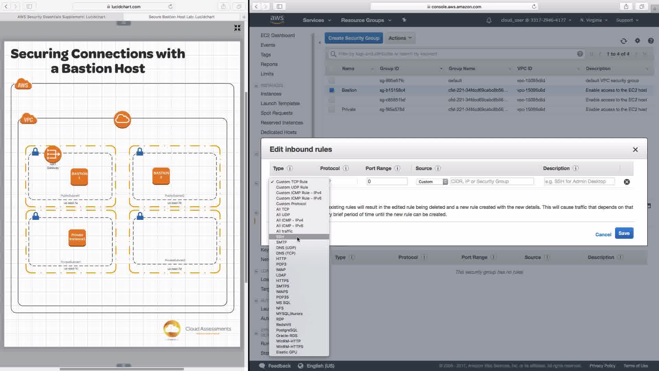Cancel editing inbound rules
Viewport: 659px width, 371px height.
click(x=603, y=235)
